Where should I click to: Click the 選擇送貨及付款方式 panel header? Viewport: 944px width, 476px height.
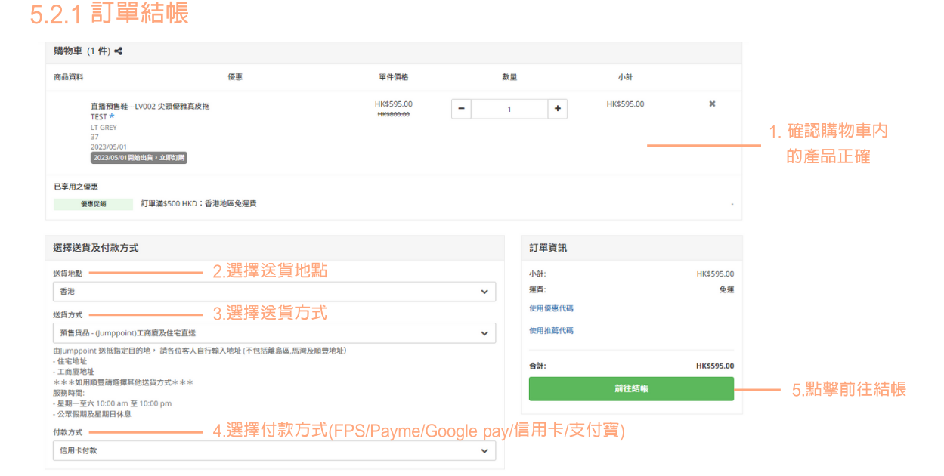(x=96, y=248)
